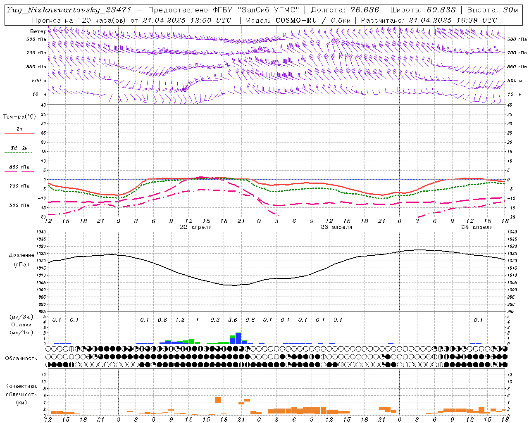
Task: Click the Давление pressure panel label
Action: [21, 255]
